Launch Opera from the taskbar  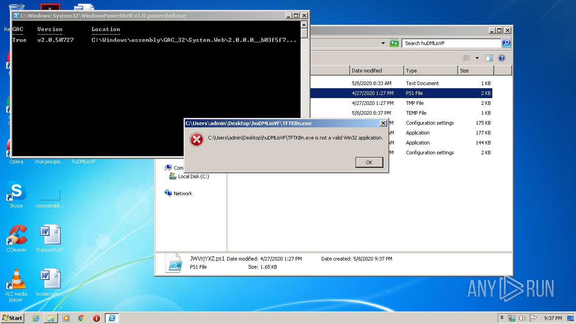[96, 318]
